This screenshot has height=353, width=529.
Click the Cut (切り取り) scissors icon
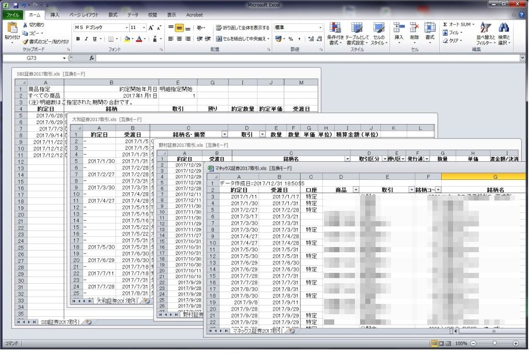(x=25, y=25)
